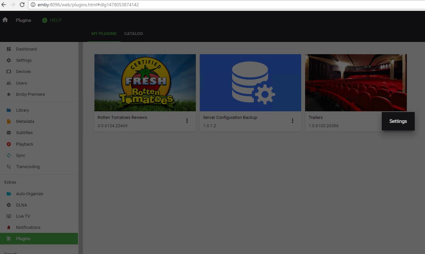Reload the page with browser refresh button
The width and height of the screenshot is (425, 254).
pyautogui.click(x=22, y=5)
